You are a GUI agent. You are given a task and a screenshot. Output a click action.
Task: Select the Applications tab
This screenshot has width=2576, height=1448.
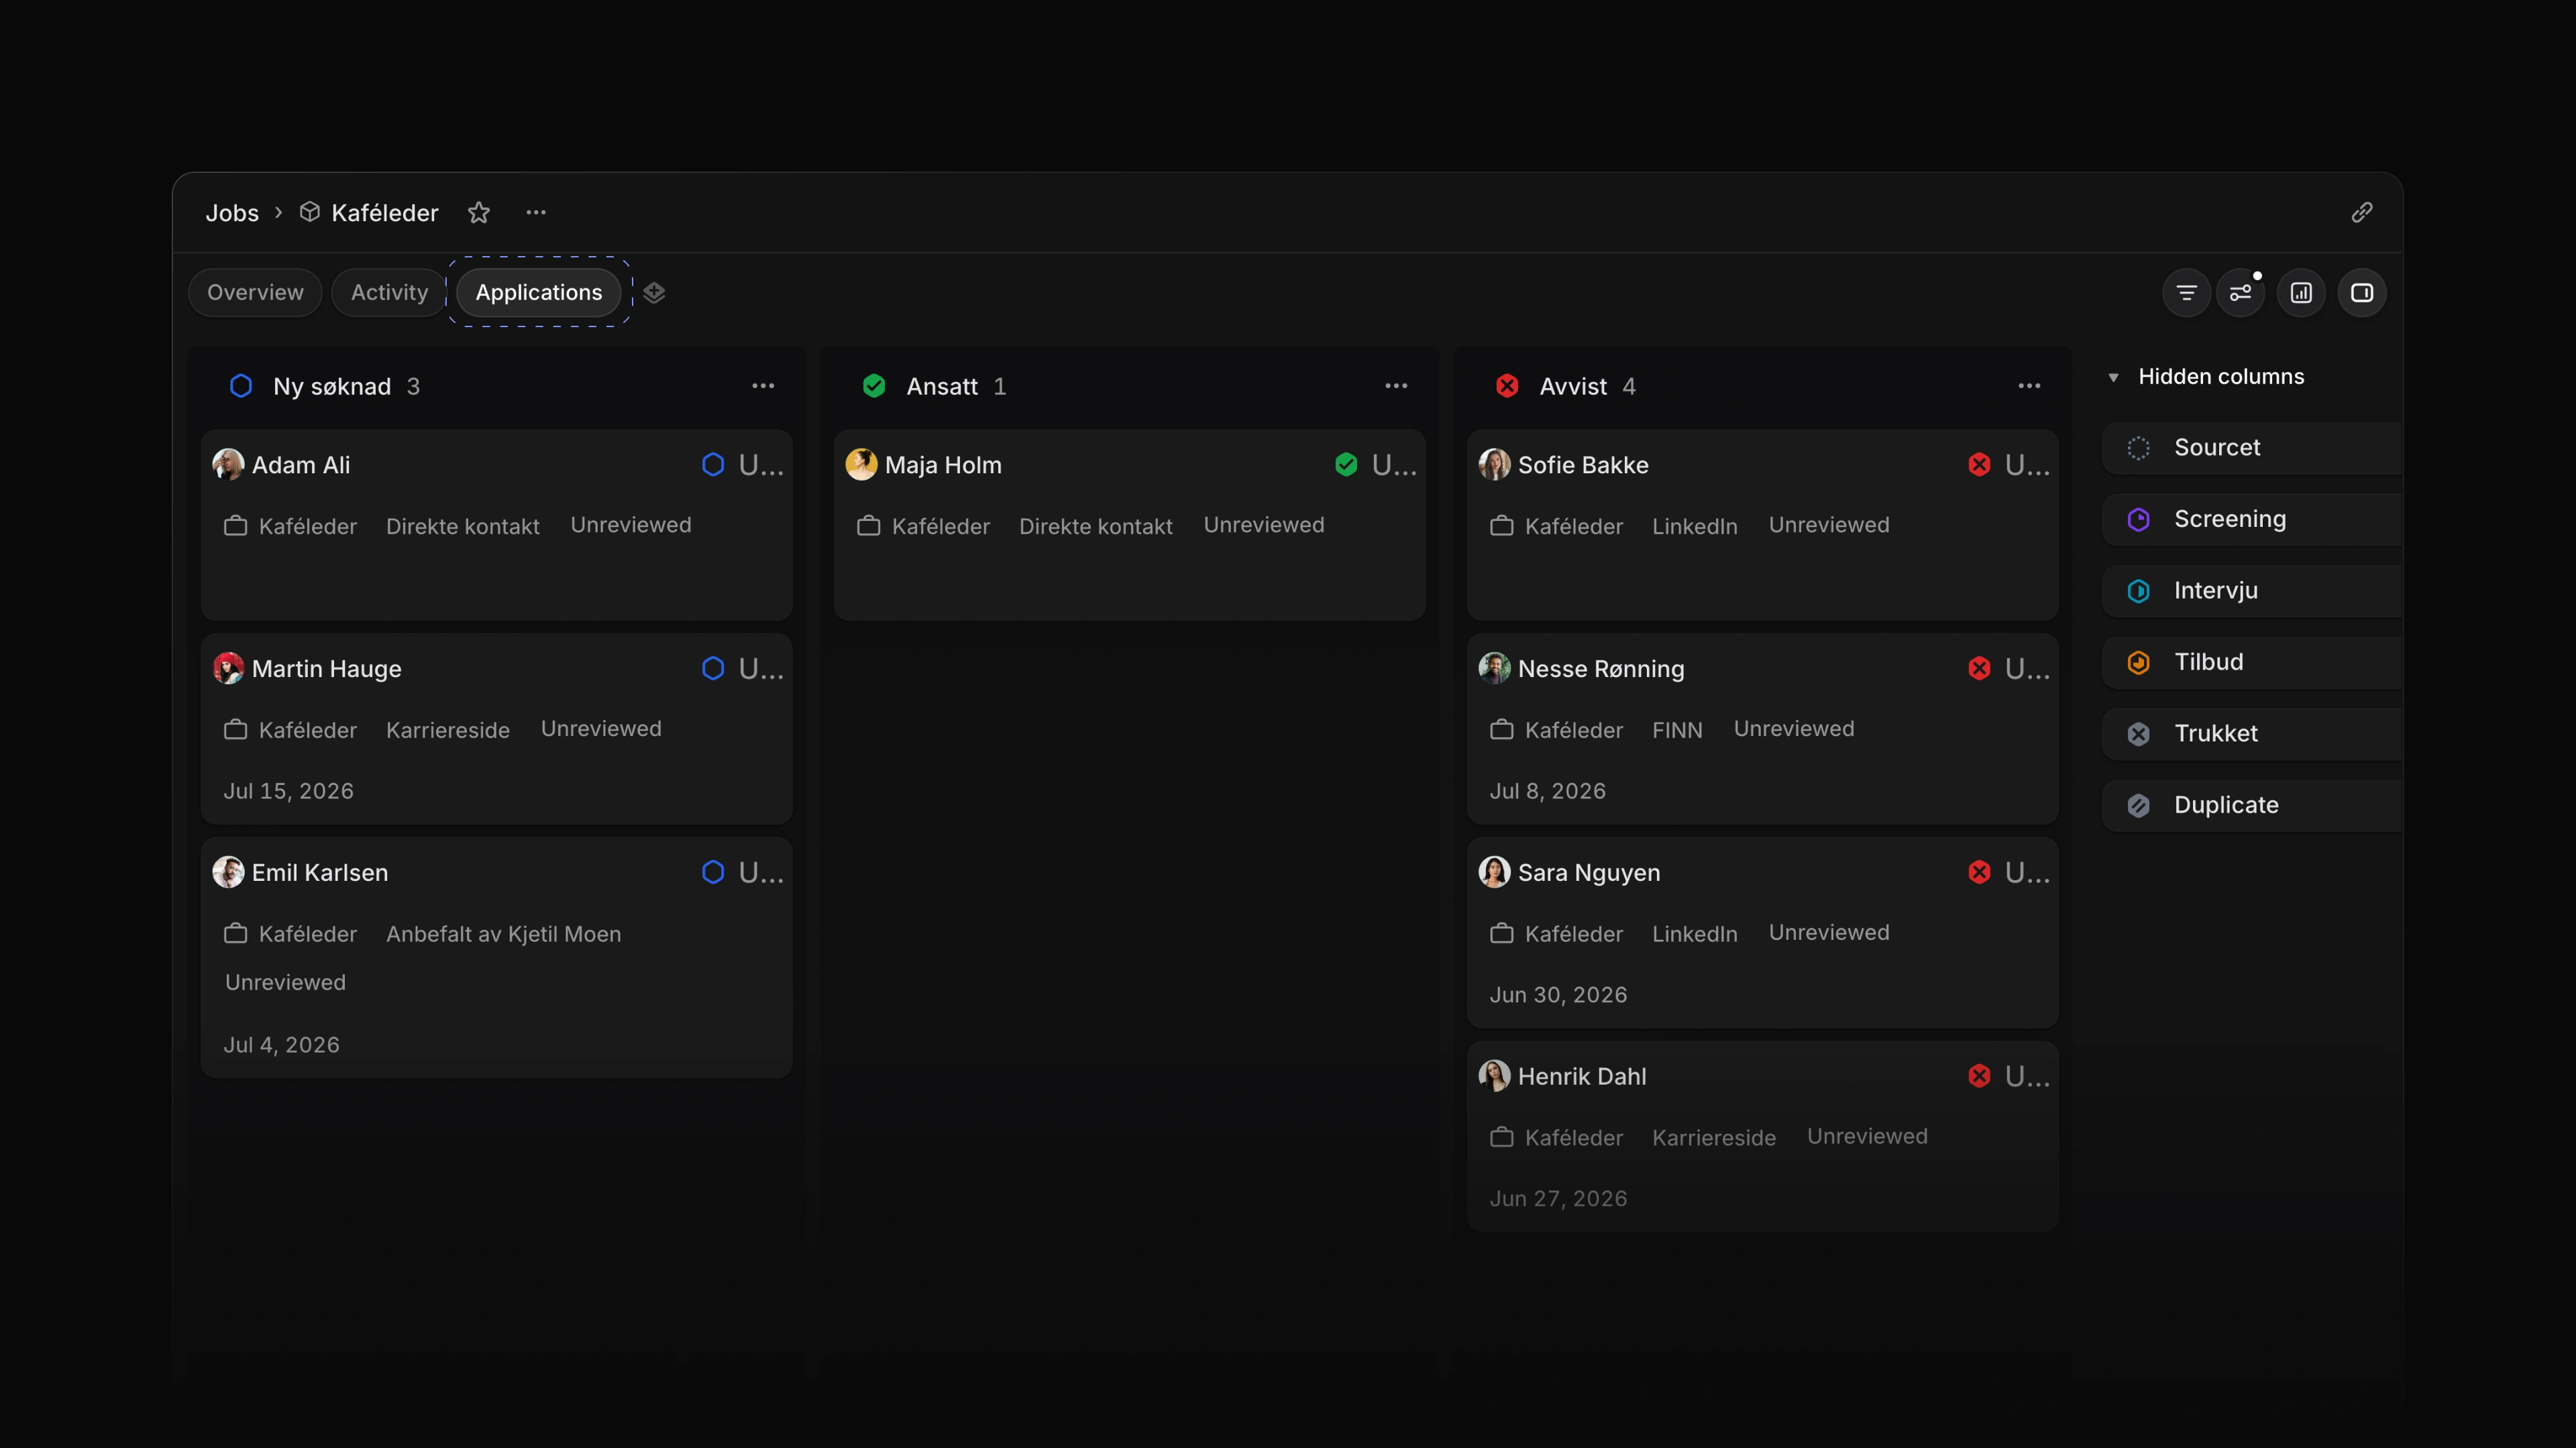(539, 293)
